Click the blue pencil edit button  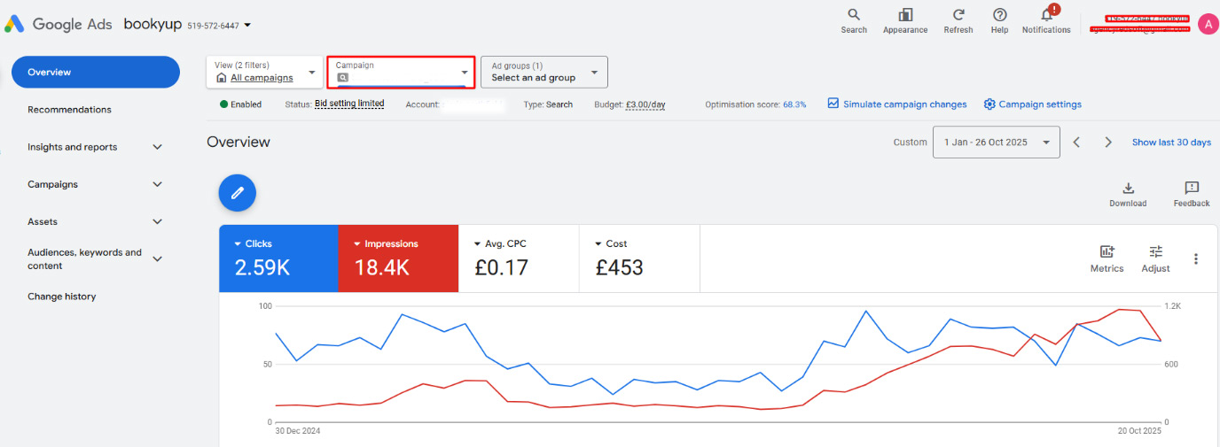238,193
